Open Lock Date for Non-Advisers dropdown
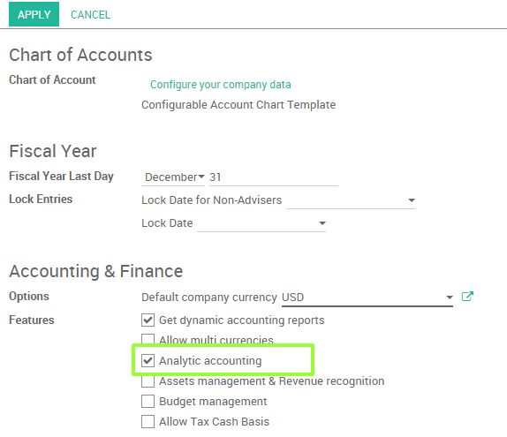The height and width of the screenshot is (437, 507). coord(412,200)
